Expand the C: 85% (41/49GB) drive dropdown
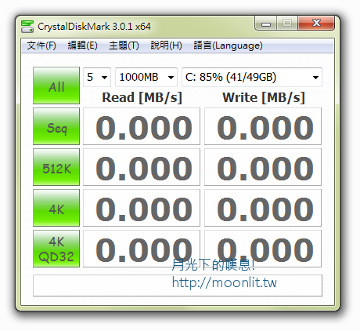The height and width of the screenshot is (331, 360). [x=252, y=77]
